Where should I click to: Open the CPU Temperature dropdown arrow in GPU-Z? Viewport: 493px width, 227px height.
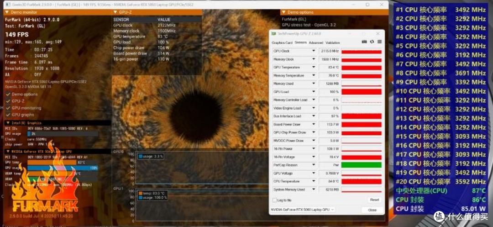314,181
